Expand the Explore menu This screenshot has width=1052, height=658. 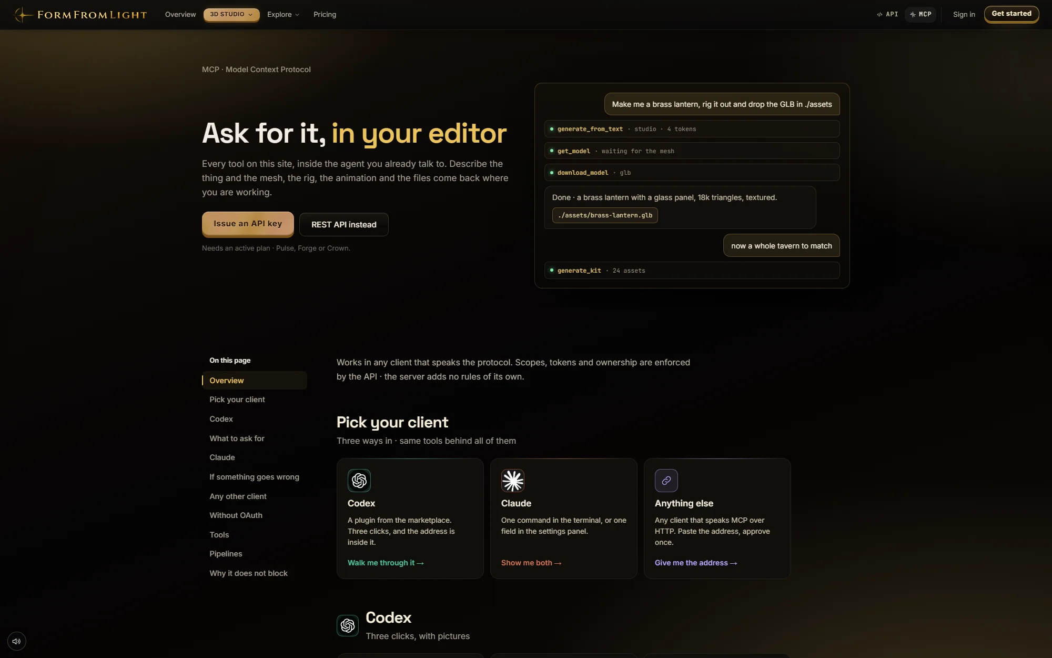pyautogui.click(x=283, y=15)
